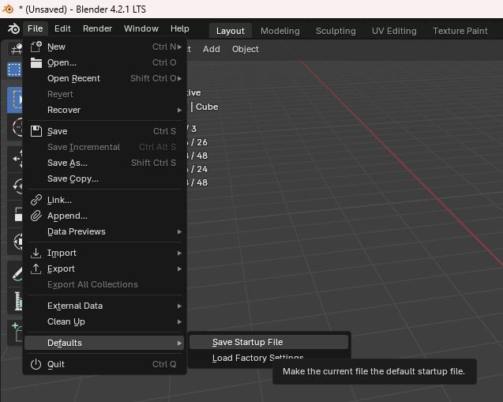Choose Open... entry

click(104, 62)
